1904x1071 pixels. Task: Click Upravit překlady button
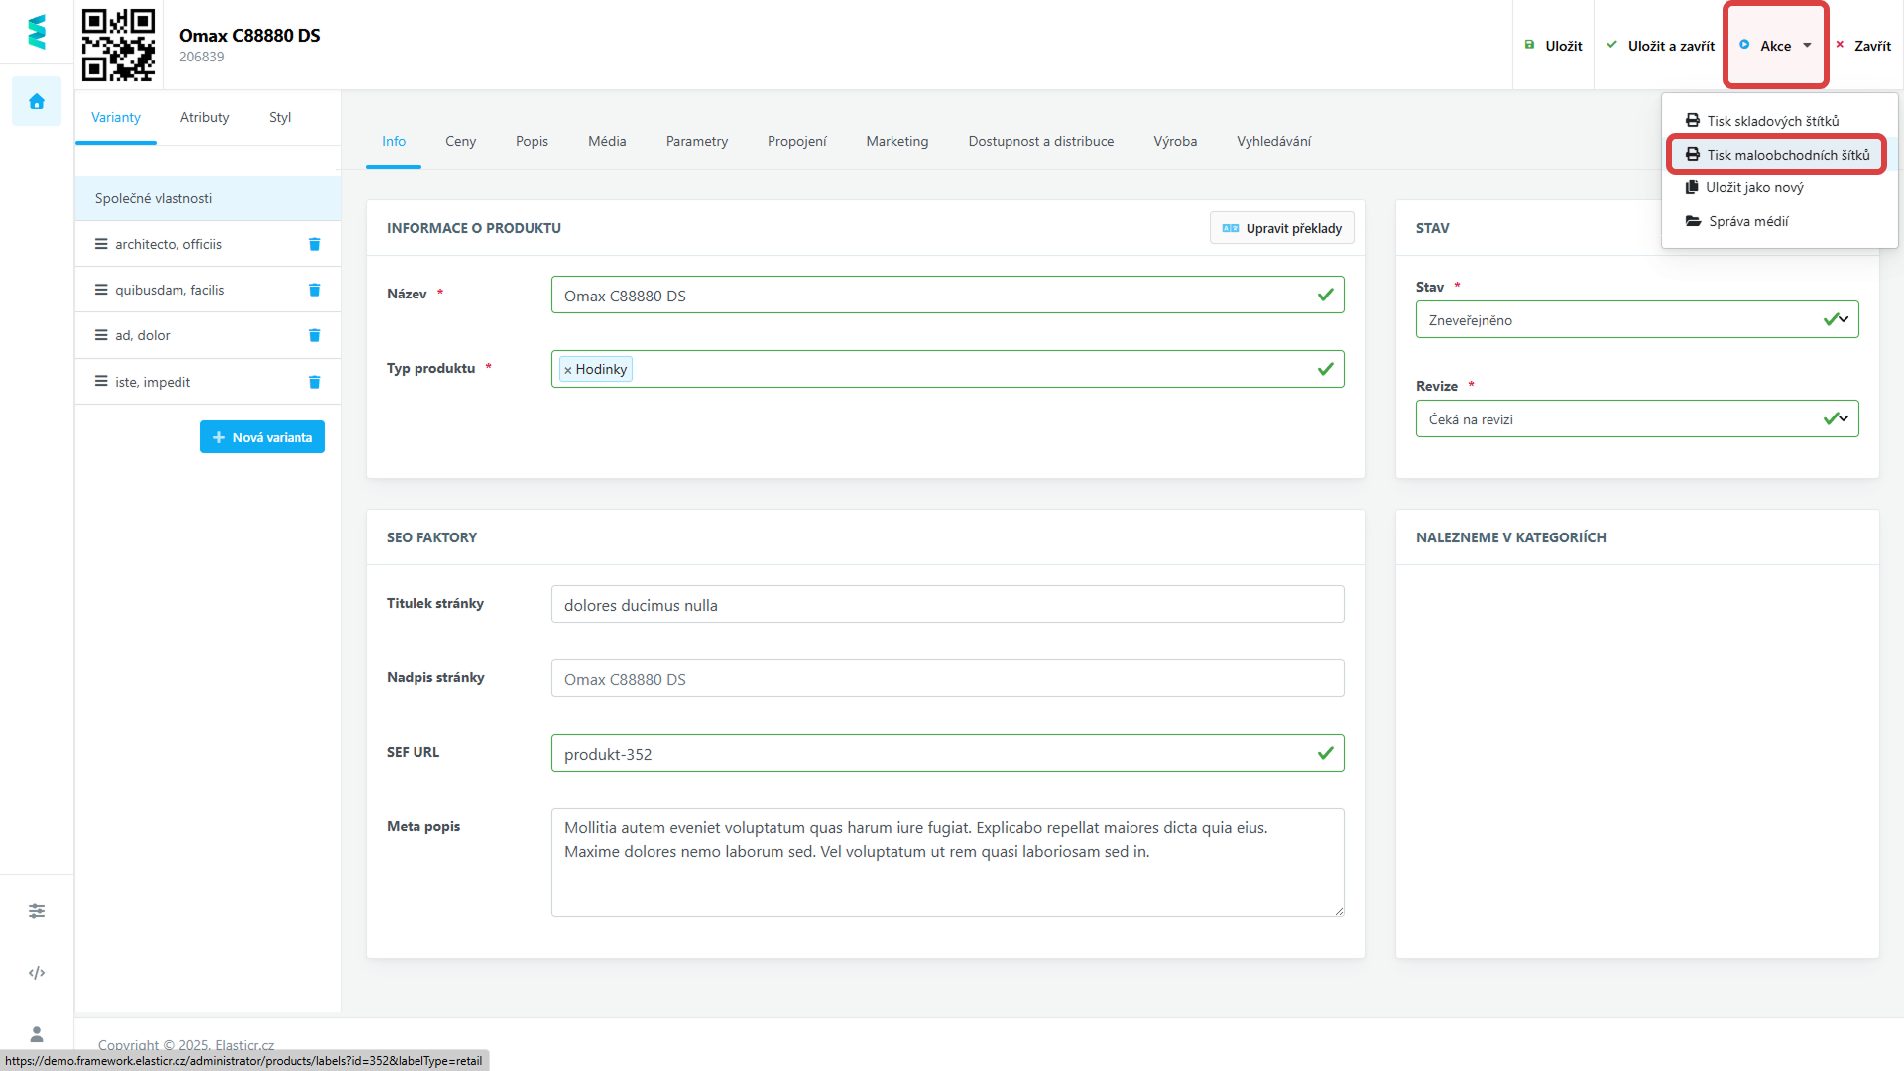point(1281,228)
